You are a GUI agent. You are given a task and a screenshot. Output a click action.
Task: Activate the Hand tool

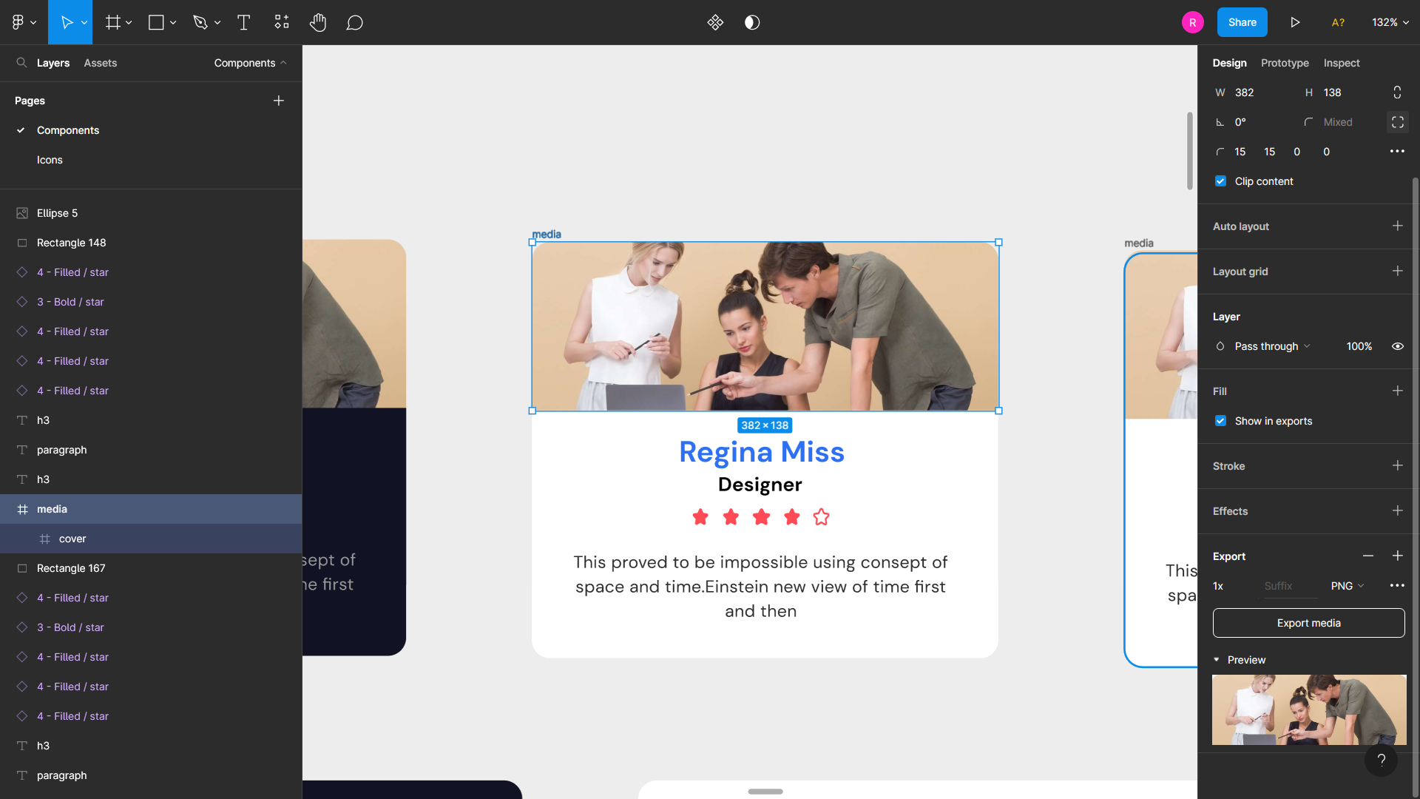pyautogui.click(x=318, y=22)
